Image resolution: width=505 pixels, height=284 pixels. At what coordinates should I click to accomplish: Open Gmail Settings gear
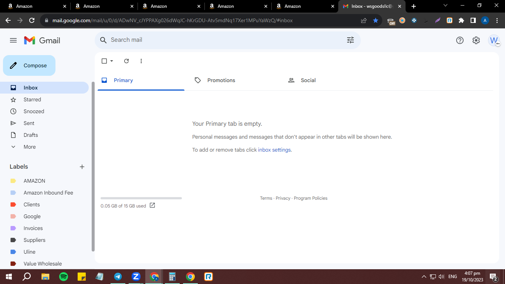(476, 40)
